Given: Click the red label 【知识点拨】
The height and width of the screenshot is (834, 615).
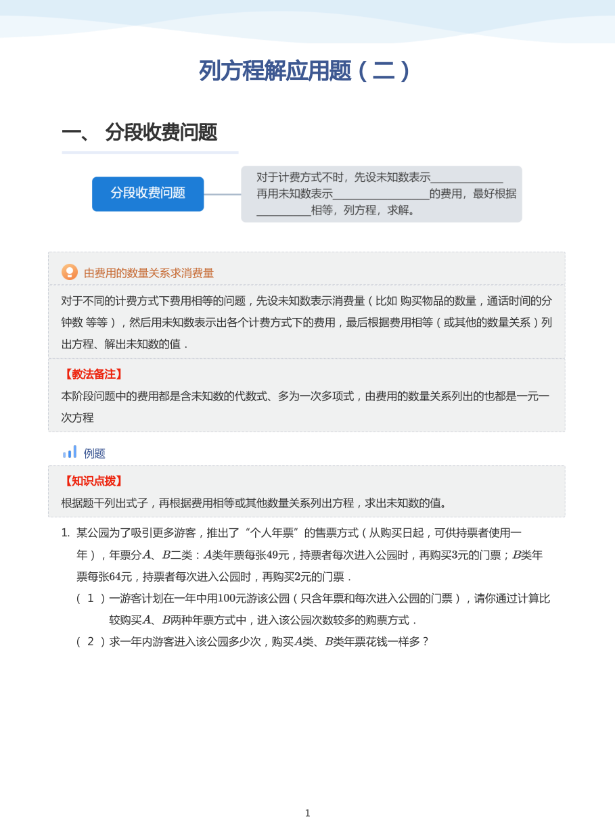Looking at the screenshot, I should point(94,482).
